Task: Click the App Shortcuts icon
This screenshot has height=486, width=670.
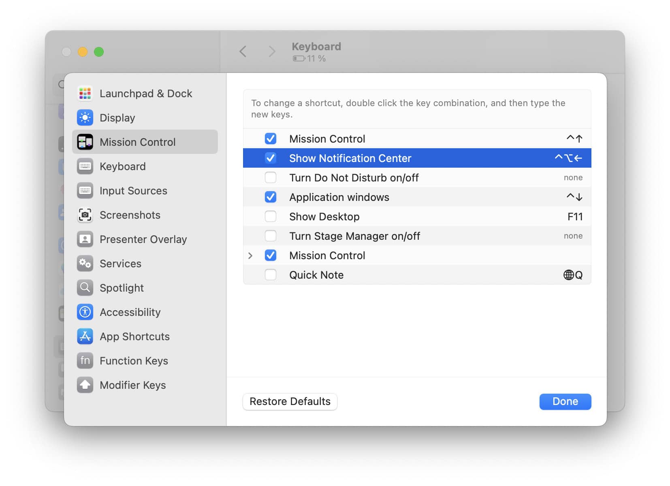Action: pyautogui.click(x=85, y=337)
